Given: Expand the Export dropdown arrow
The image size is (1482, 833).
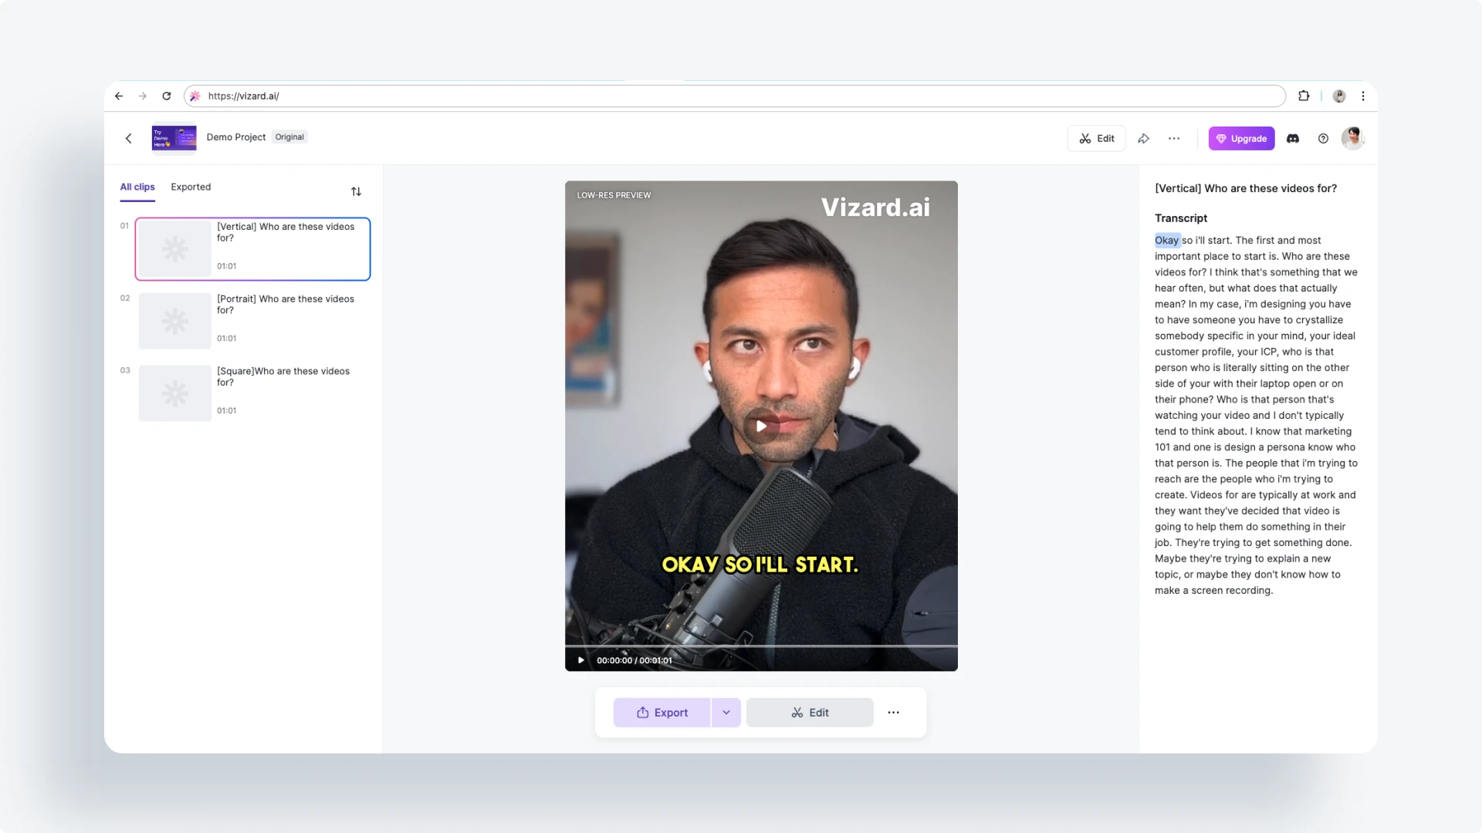Looking at the screenshot, I should [x=726, y=713].
